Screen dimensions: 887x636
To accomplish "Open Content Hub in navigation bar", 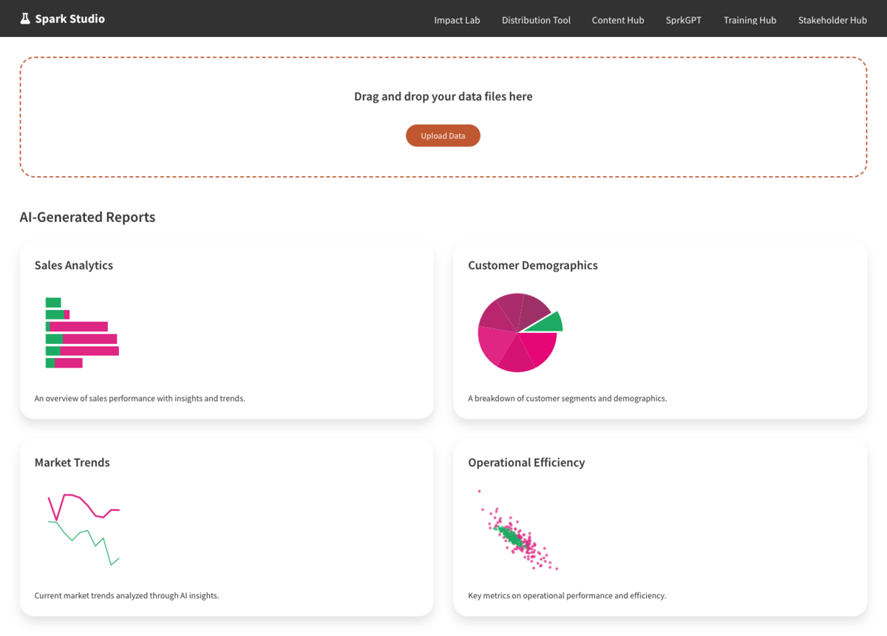I will [x=618, y=20].
